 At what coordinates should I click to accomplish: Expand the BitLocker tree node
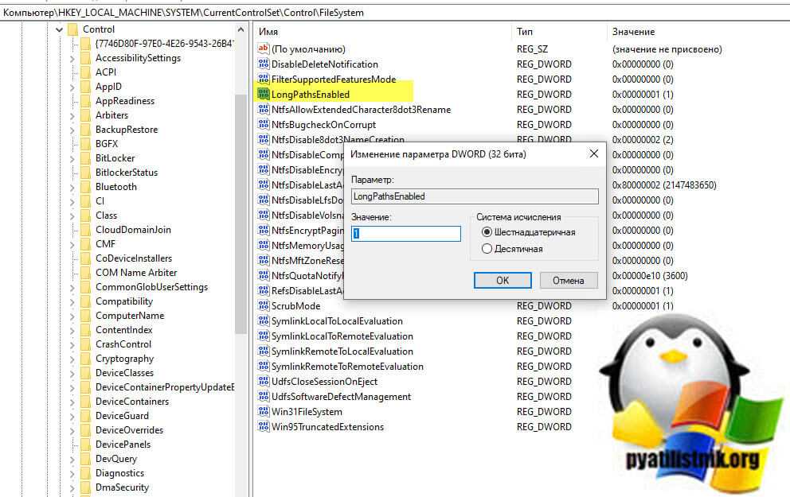tap(73, 158)
